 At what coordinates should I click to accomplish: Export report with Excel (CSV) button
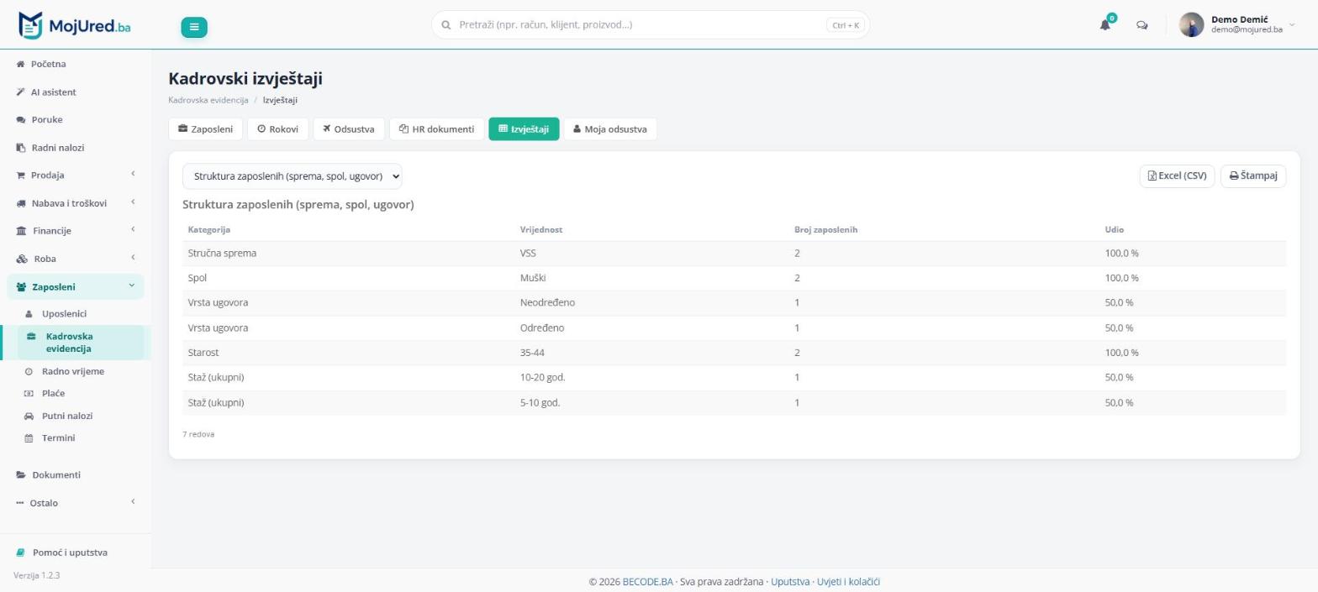(x=1177, y=176)
